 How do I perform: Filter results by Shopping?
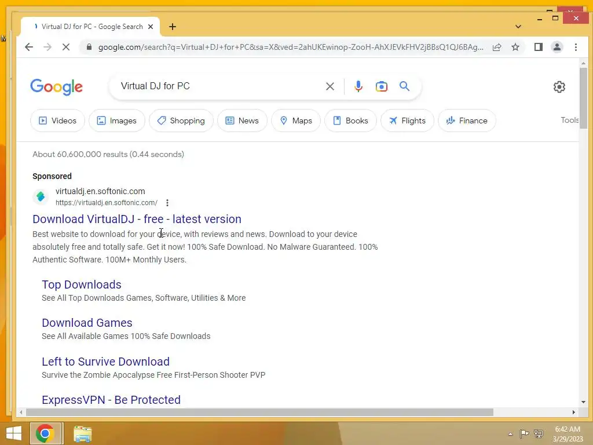click(x=181, y=121)
